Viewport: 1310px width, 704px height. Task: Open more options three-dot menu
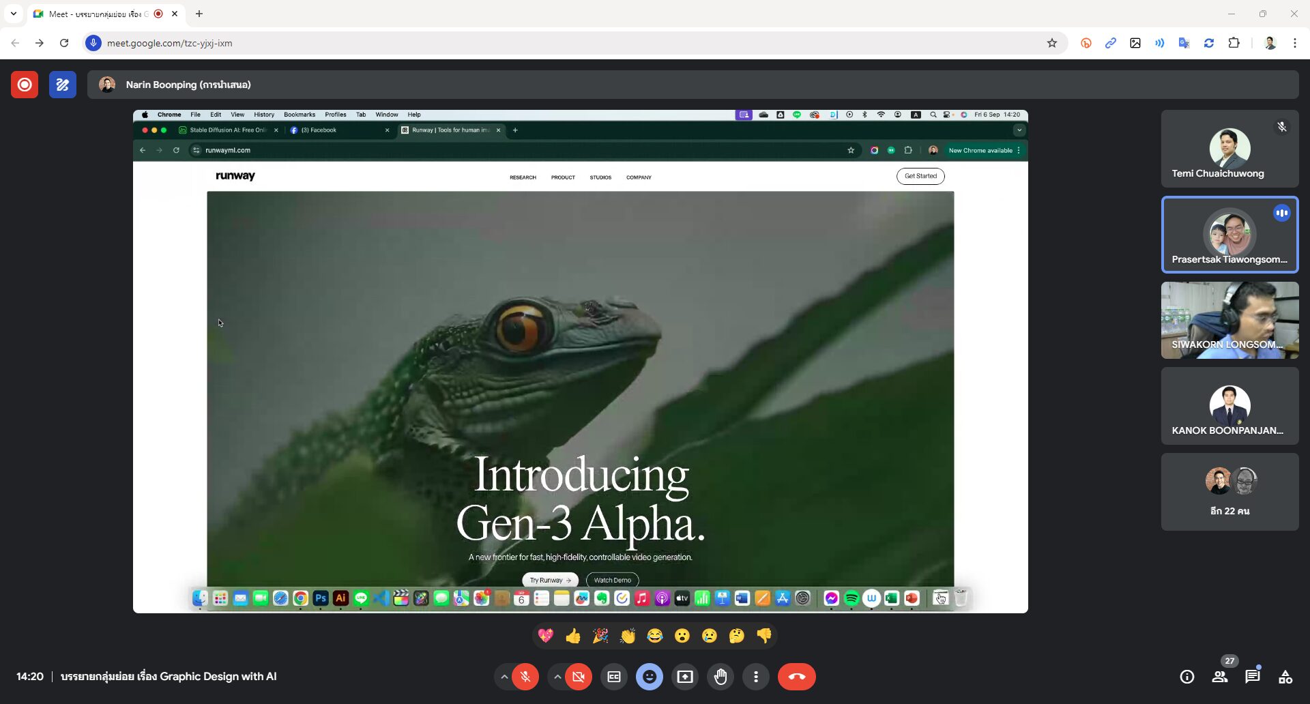coord(755,677)
